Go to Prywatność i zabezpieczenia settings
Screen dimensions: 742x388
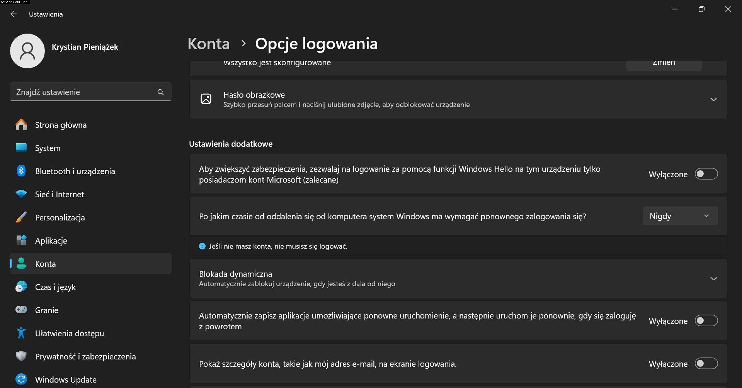[85, 357]
